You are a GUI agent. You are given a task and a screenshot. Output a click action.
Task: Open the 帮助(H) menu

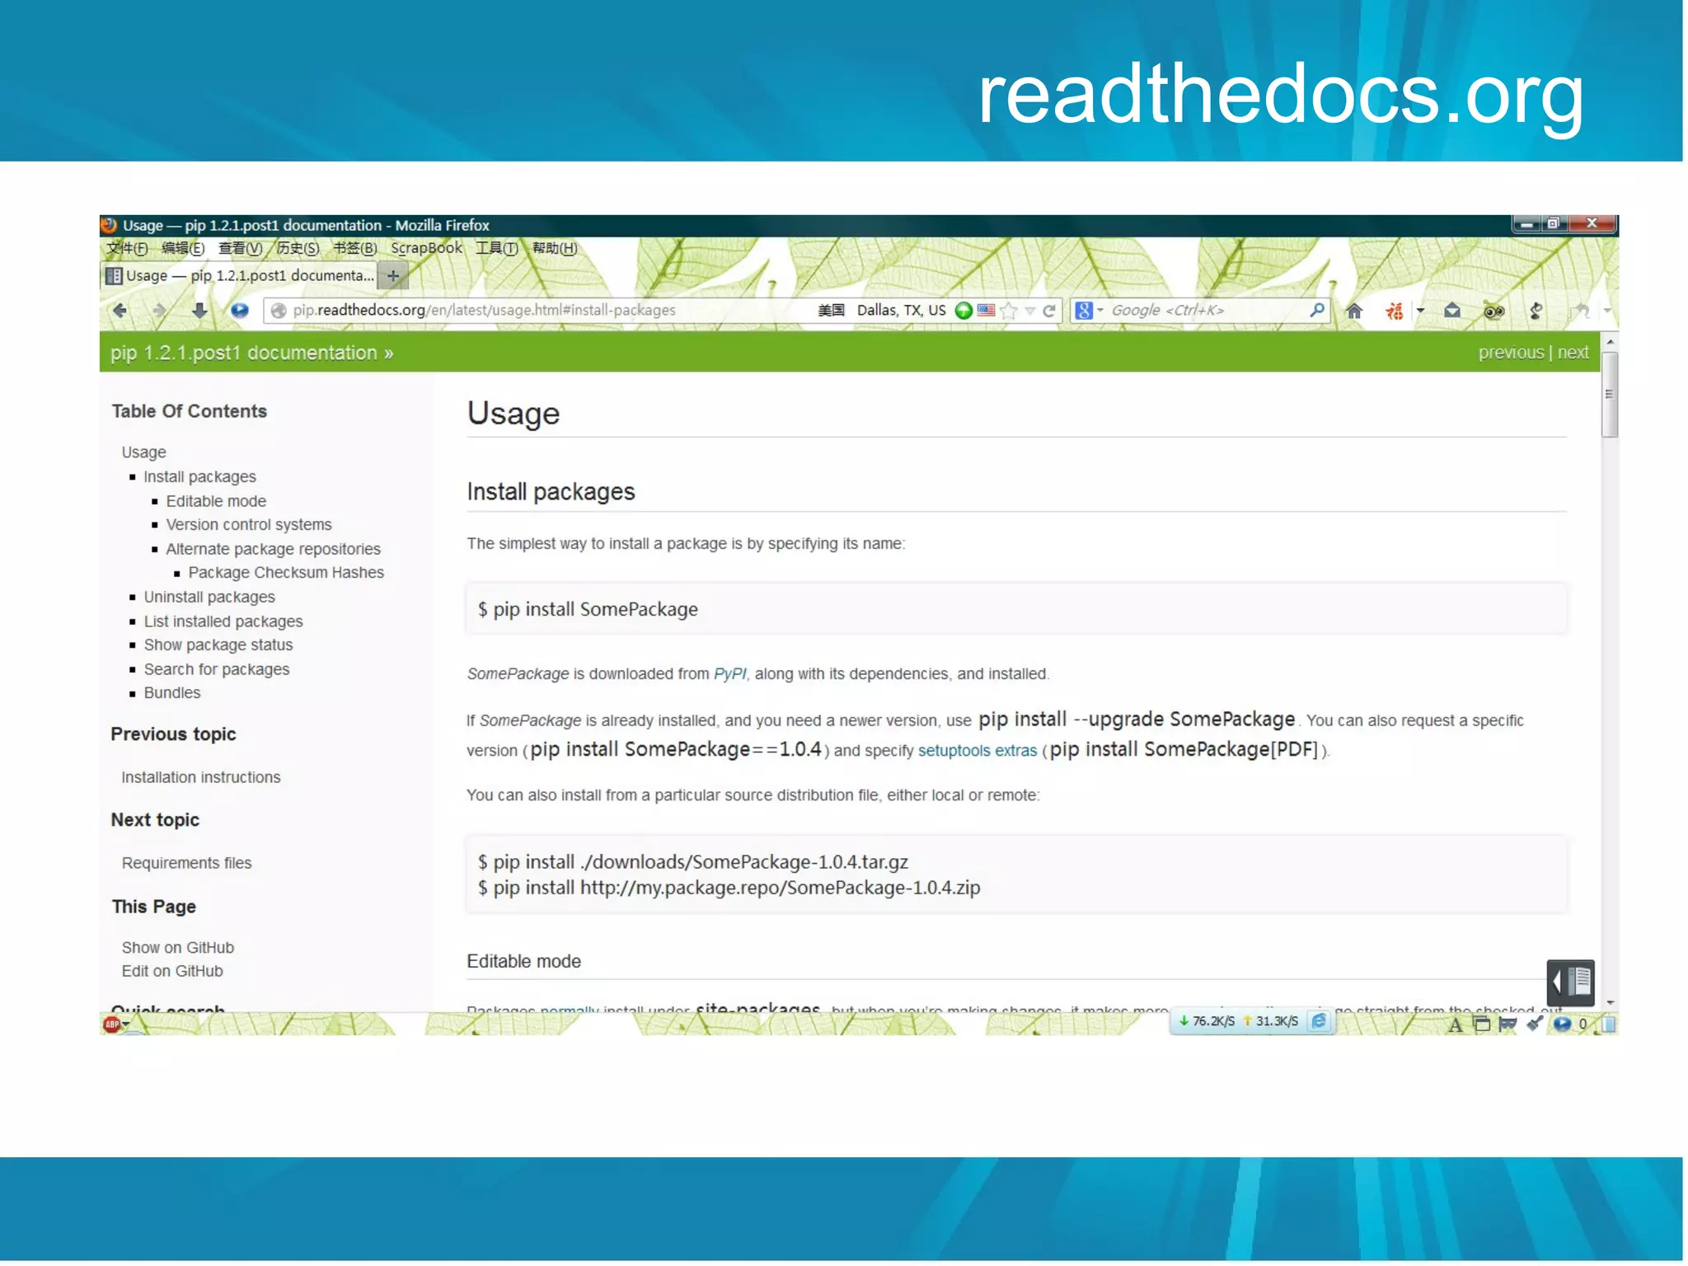(555, 248)
